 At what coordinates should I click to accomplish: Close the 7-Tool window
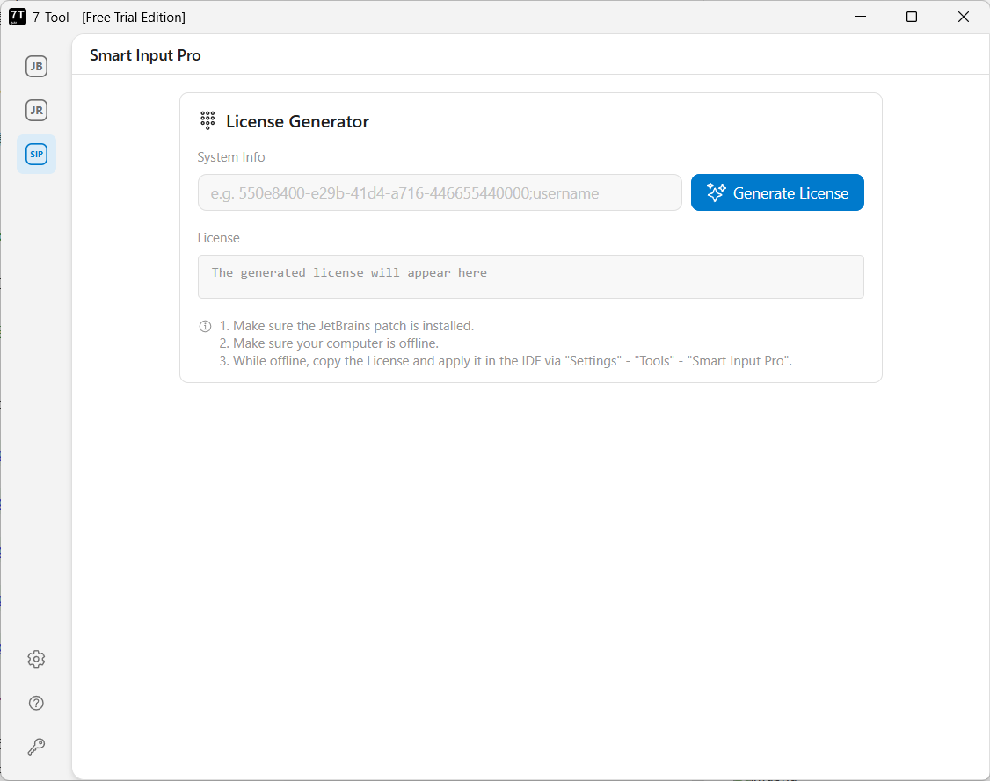pyautogui.click(x=964, y=17)
